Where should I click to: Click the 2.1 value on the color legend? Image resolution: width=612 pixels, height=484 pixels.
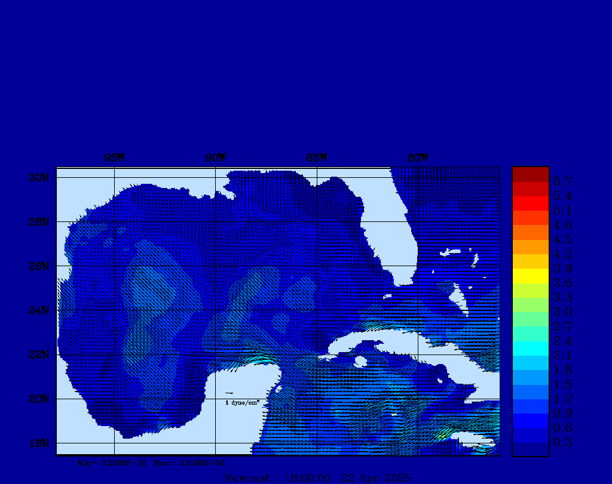coord(562,355)
